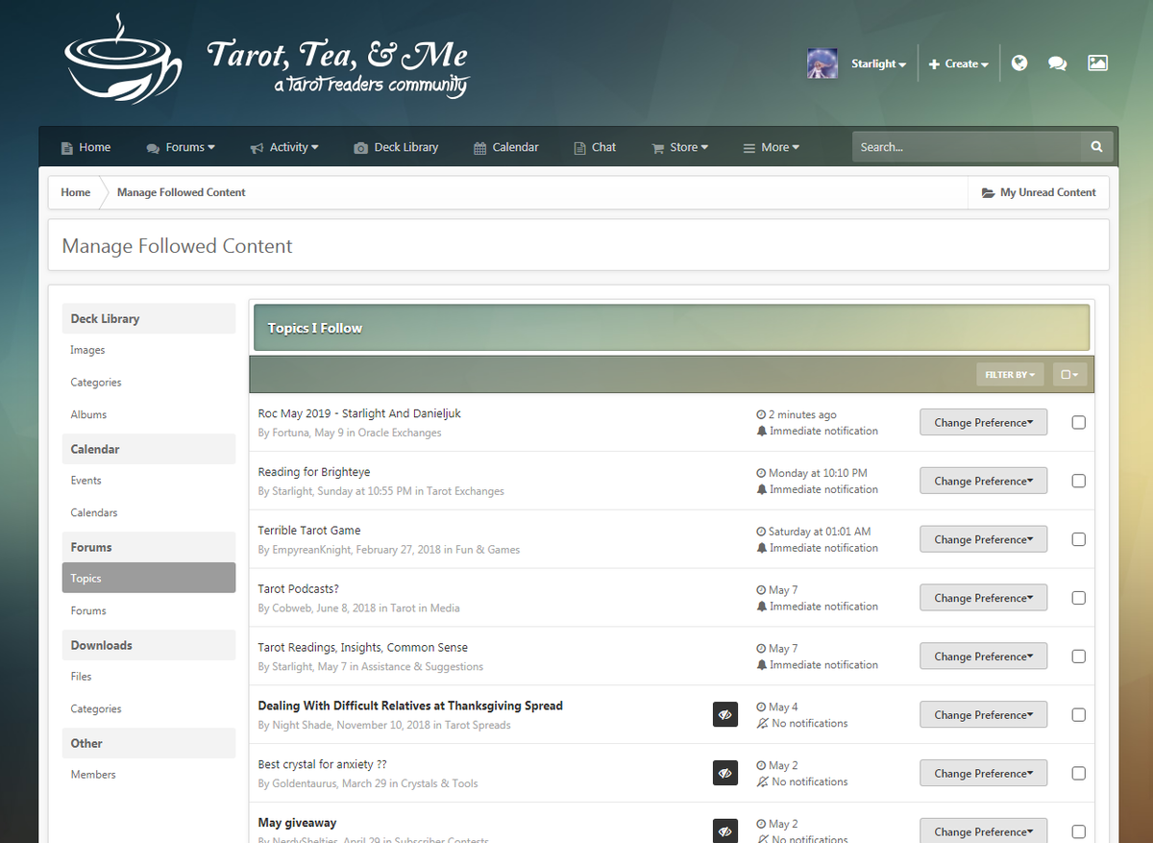Select the Terrible Tarot Game checkbox
The image size is (1153, 843).
click(1078, 539)
